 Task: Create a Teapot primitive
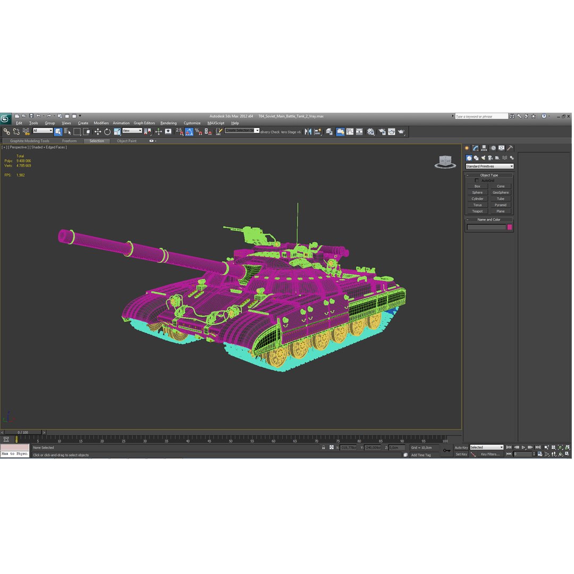pyautogui.click(x=477, y=211)
